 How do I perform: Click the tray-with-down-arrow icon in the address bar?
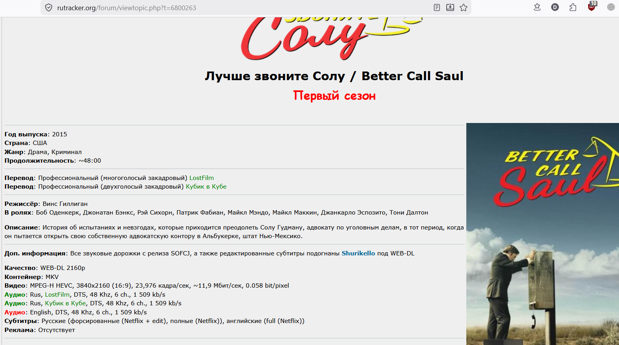[x=450, y=7]
